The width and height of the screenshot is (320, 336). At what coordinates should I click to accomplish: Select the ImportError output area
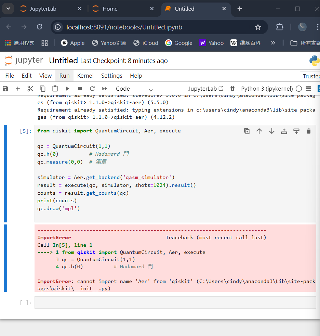point(175,258)
